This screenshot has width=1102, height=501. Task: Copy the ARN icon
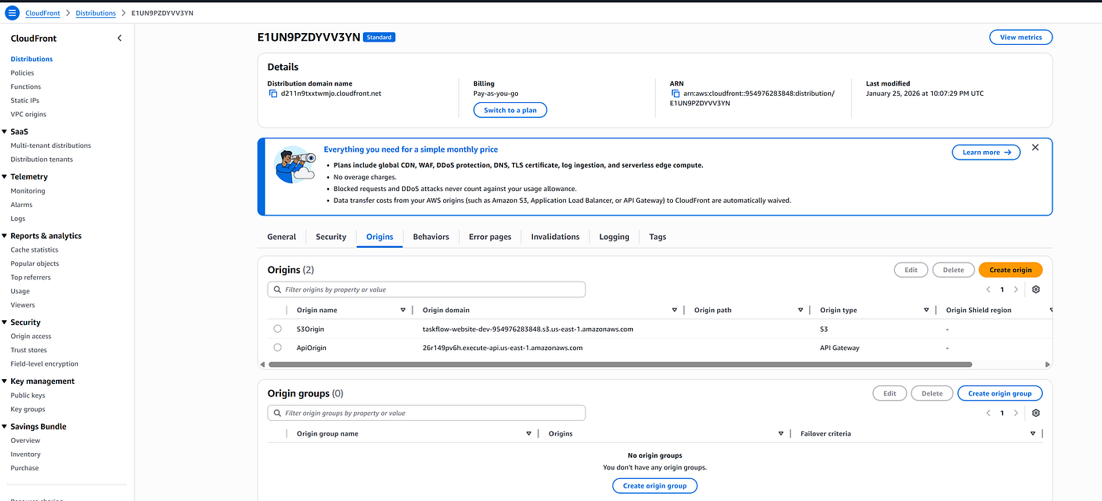(675, 94)
